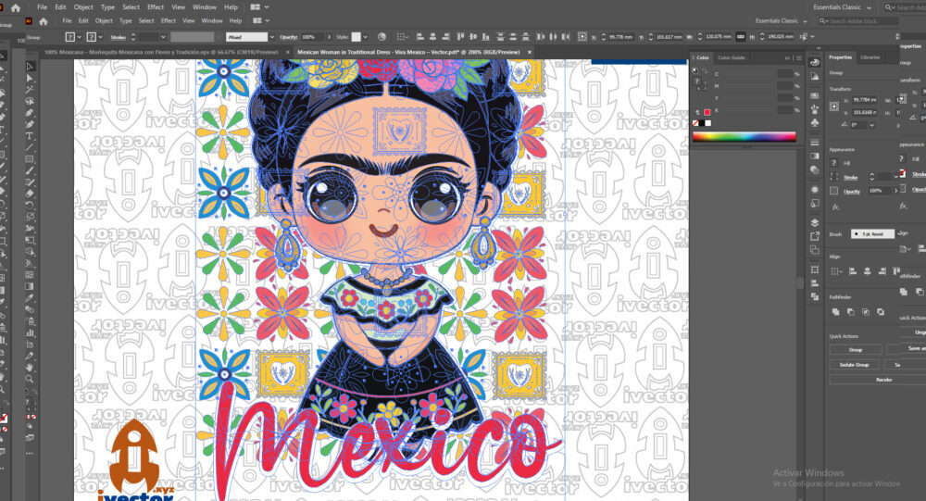Toggle constrain width and height proportions link
Viewport: 926px width, 501px height.
pyautogui.click(x=741, y=37)
